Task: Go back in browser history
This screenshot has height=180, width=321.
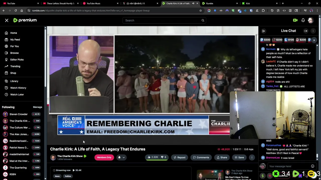Action: click(4, 10)
